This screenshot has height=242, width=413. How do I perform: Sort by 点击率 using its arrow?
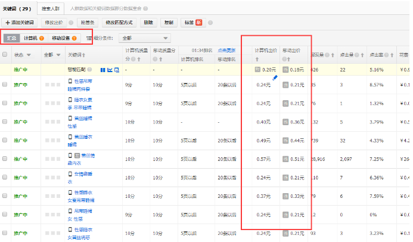(392, 55)
